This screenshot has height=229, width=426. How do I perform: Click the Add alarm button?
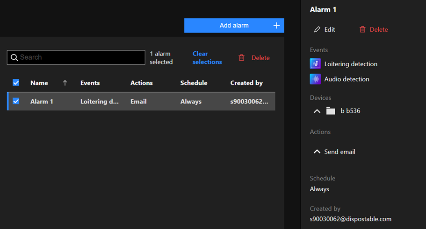pos(234,26)
